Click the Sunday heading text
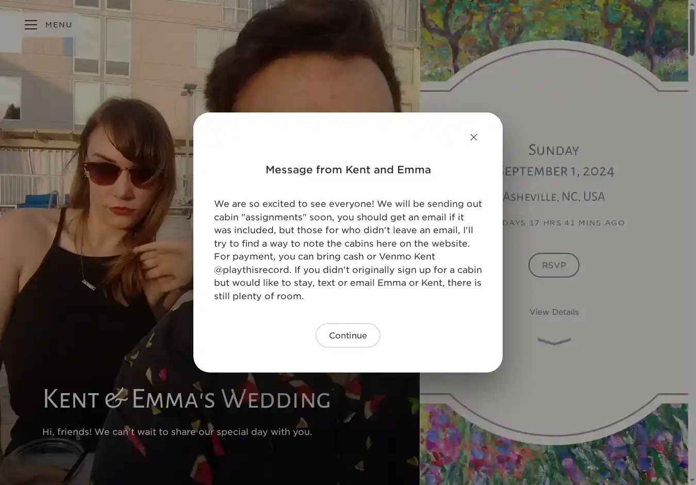 point(554,150)
